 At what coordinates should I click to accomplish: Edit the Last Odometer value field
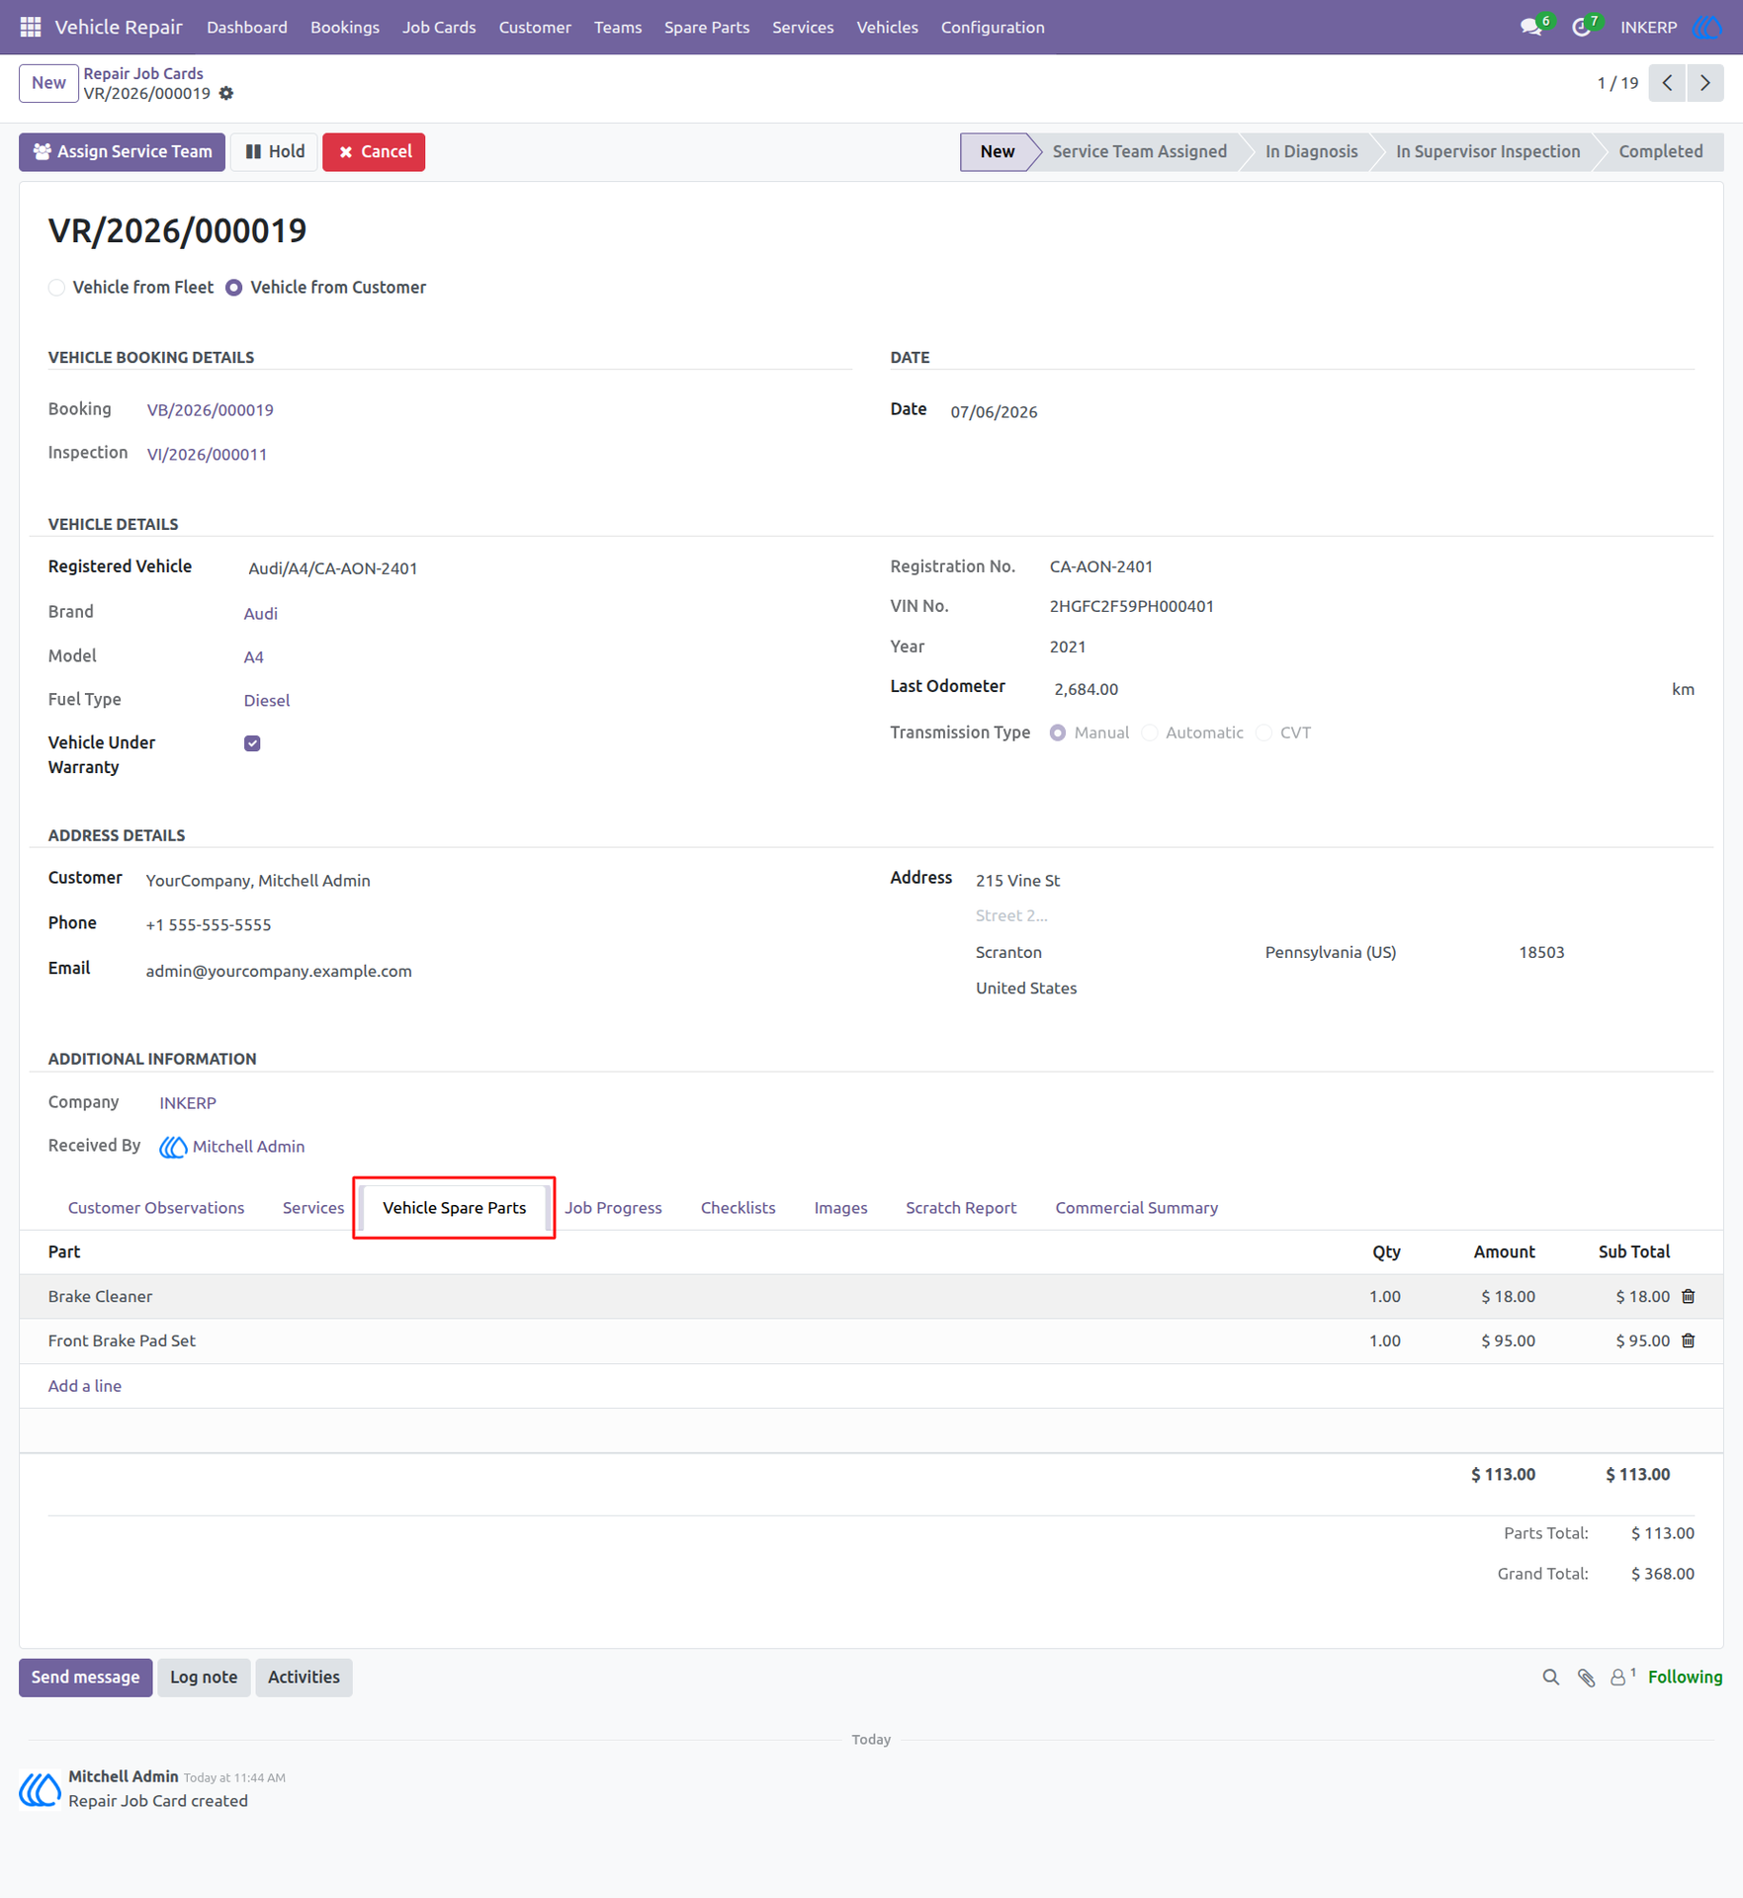[x=1354, y=689]
